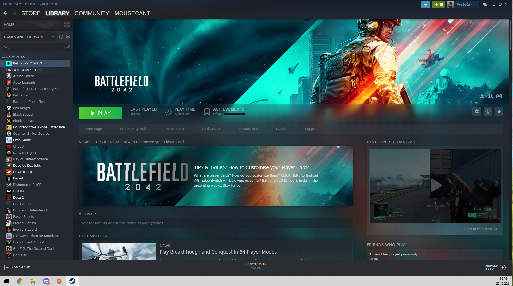The image size is (513, 286).
Task: Click the activity comment input field
Action: 216,223
